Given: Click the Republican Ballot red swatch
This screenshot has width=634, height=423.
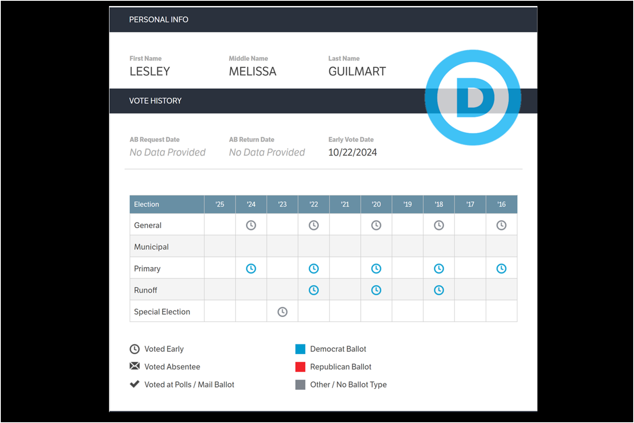Looking at the screenshot, I should 300,367.
